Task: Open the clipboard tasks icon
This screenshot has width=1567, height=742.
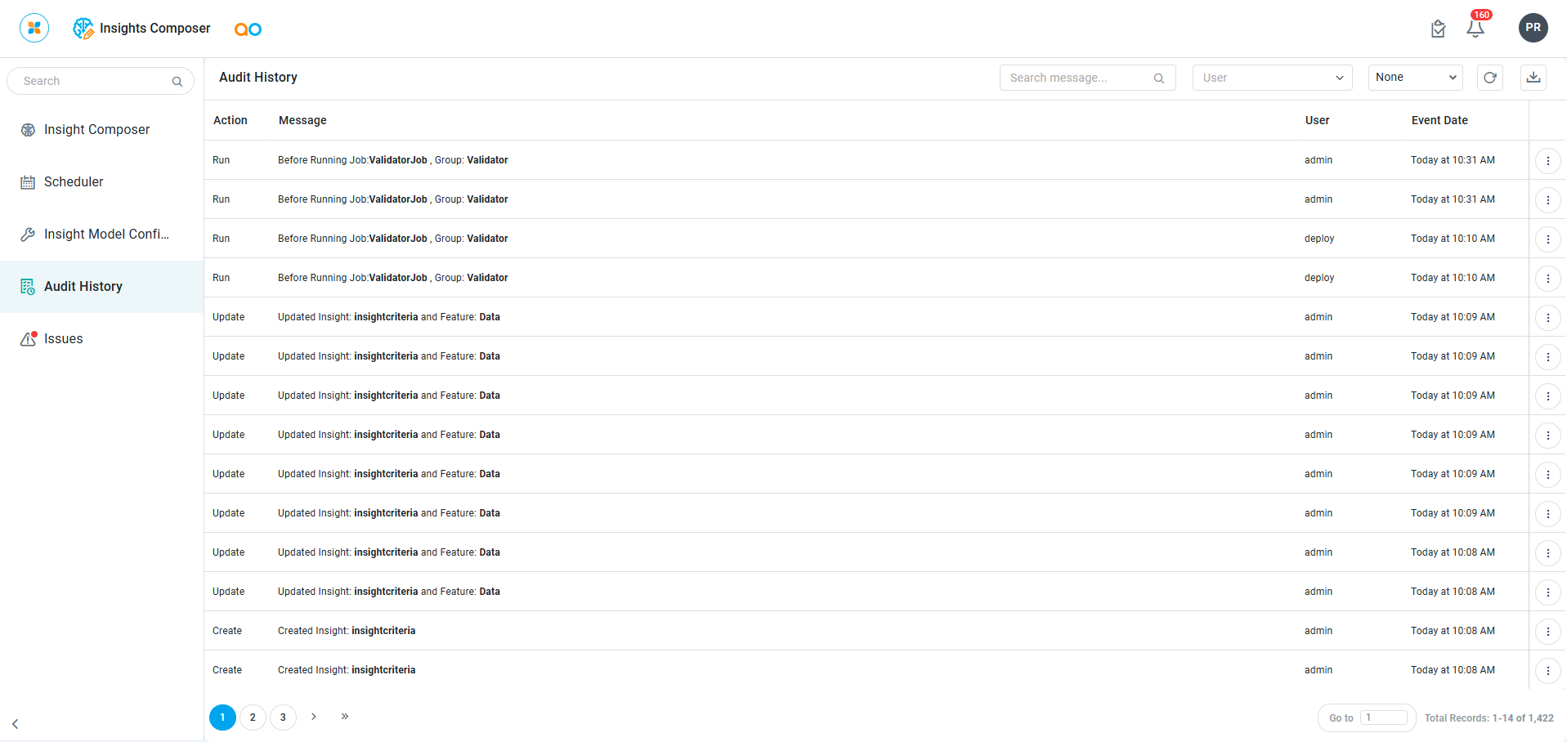Action: point(1438,29)
